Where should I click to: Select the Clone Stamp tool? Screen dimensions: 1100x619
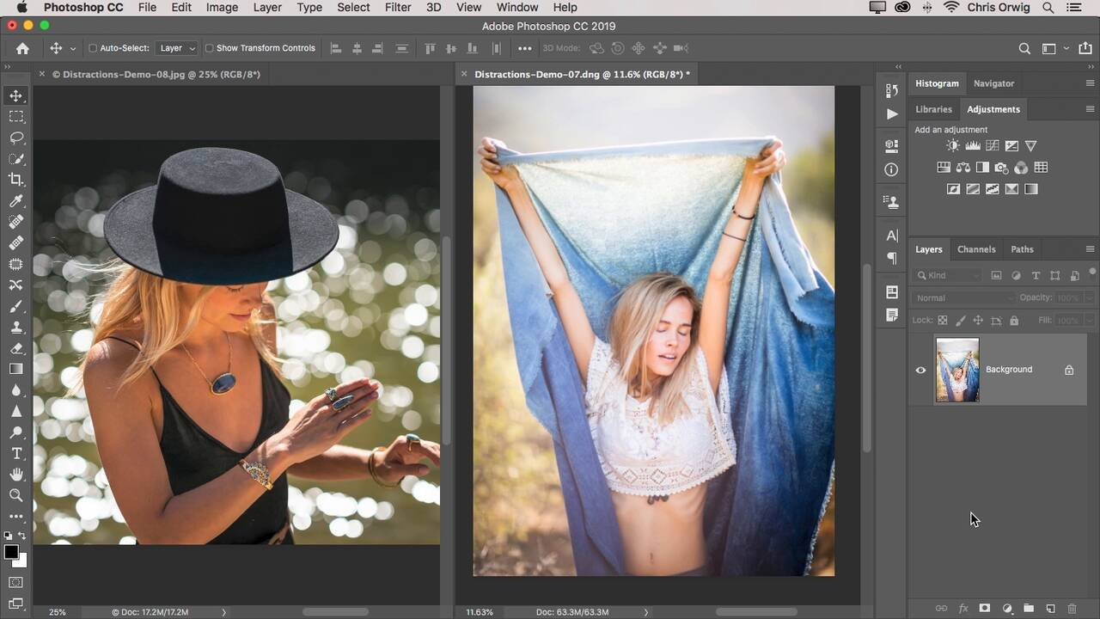point(16,328)
